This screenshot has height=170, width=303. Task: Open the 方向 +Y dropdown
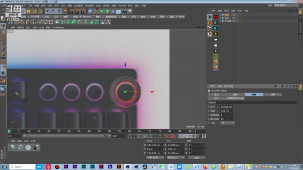point(228,123)
